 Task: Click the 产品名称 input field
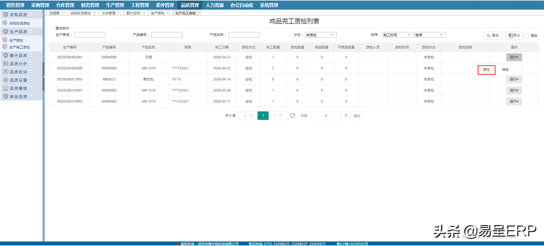point(244,35)
